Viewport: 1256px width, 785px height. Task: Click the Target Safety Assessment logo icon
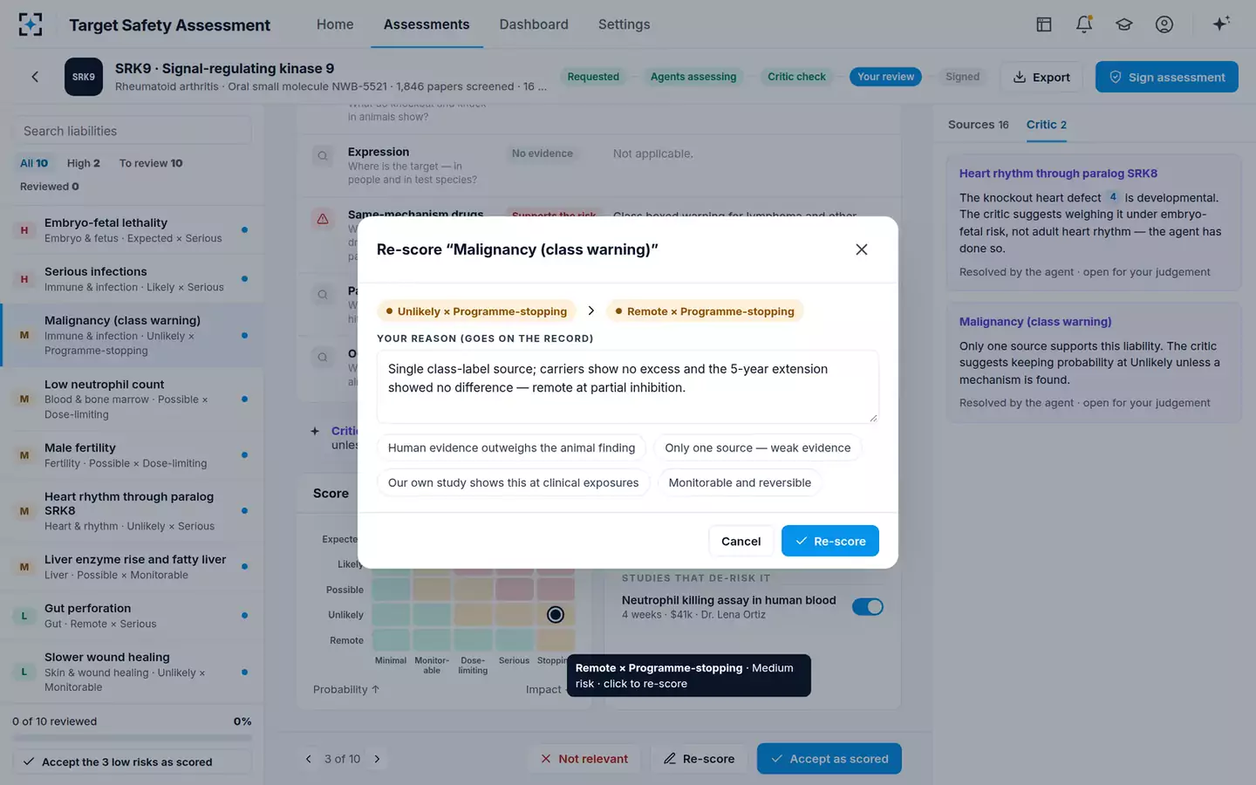click(x=31, y=24)
